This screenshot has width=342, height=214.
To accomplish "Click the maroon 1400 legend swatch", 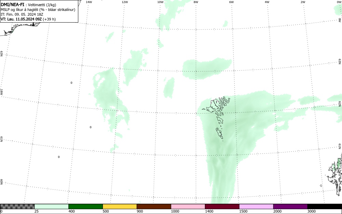I will coord(222,206).
